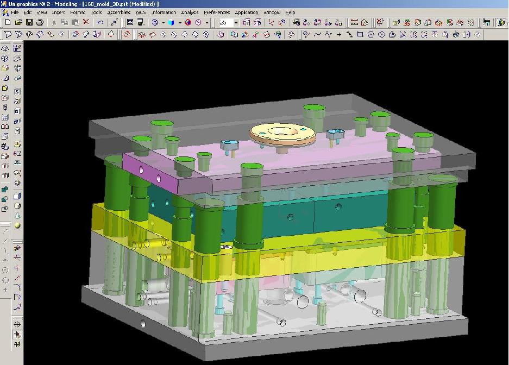The height and width of the screenshot is (365, 509).
Task: Click the Cut scissors icon
Action: pos(54,23)
